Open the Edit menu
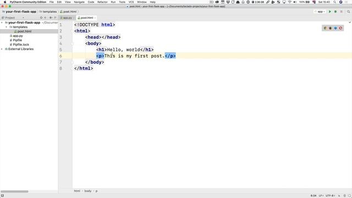 pos(59,2)
